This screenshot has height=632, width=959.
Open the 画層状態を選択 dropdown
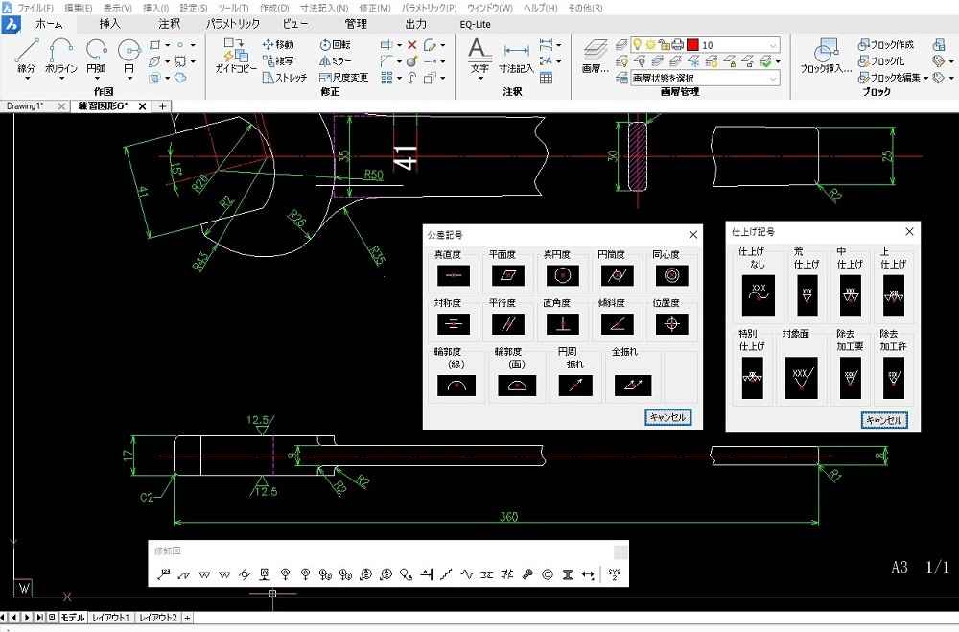tap(705, 78)
